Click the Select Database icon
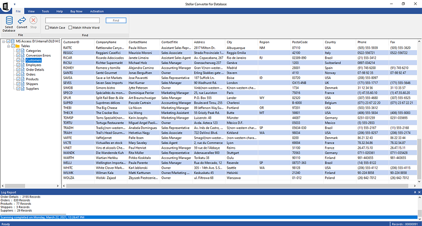 click(x=9, y=21)
